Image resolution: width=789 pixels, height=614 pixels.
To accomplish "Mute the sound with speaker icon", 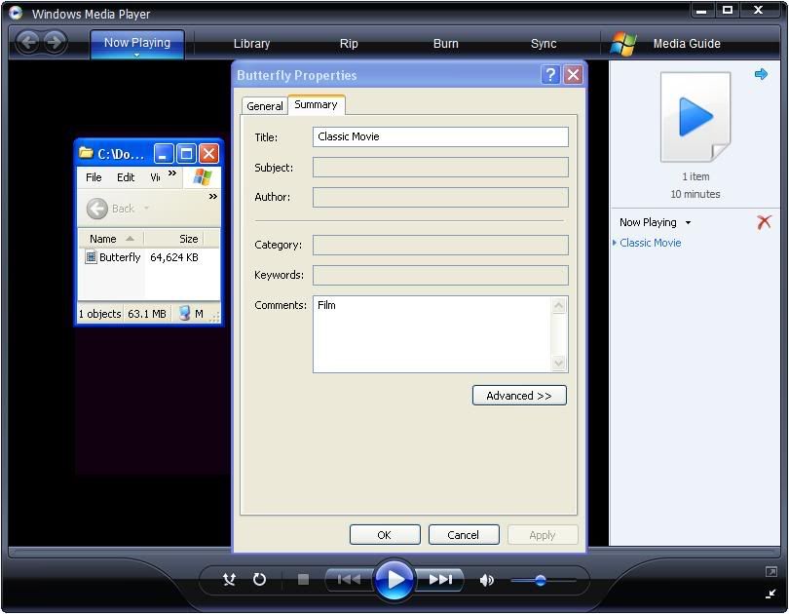I will pos(487,580).
